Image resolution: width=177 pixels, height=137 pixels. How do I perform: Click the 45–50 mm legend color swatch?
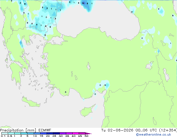pyautogui.click(x=82, y=133)
